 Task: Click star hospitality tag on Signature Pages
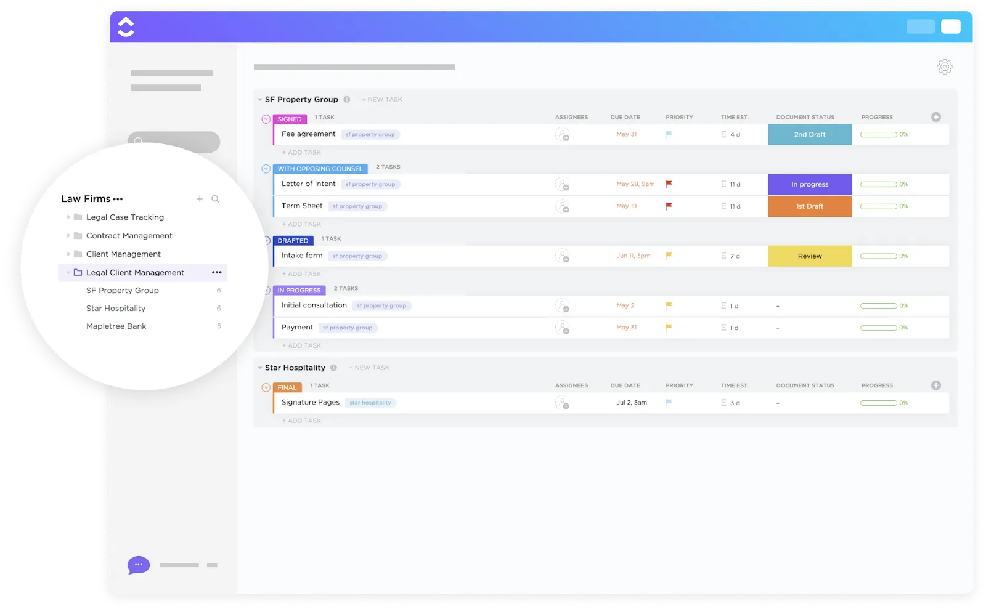point(370,403)
